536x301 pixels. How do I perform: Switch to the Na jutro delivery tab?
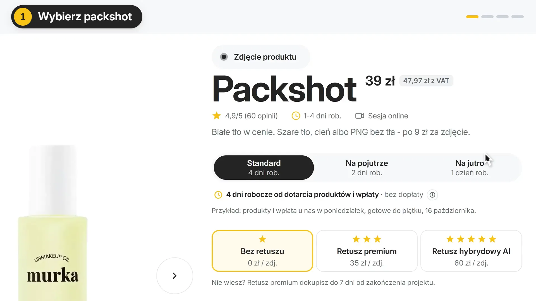[470, 168]
